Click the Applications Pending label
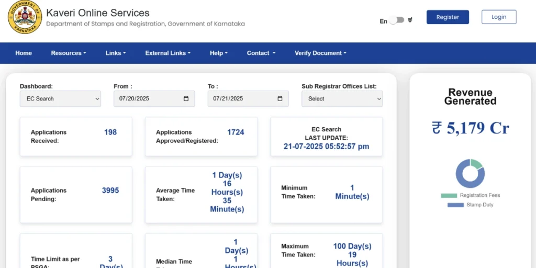Image resolution: width=536 pixels, height=268 pixels. [49, 195]
